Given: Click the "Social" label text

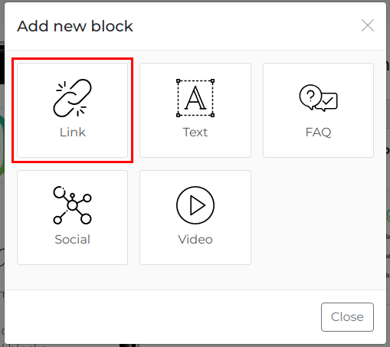Looking at the screenshot, I should pyautogui.click(x=73, y=240).
